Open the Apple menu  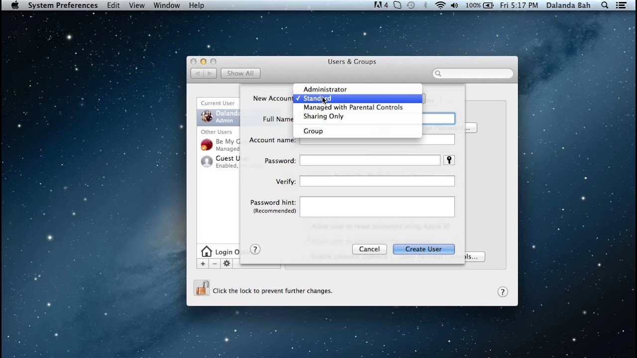[14, 5]
